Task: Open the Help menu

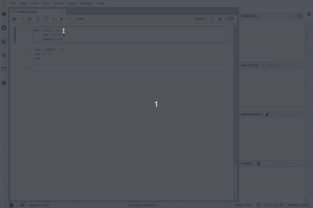Action: (101, 3)
